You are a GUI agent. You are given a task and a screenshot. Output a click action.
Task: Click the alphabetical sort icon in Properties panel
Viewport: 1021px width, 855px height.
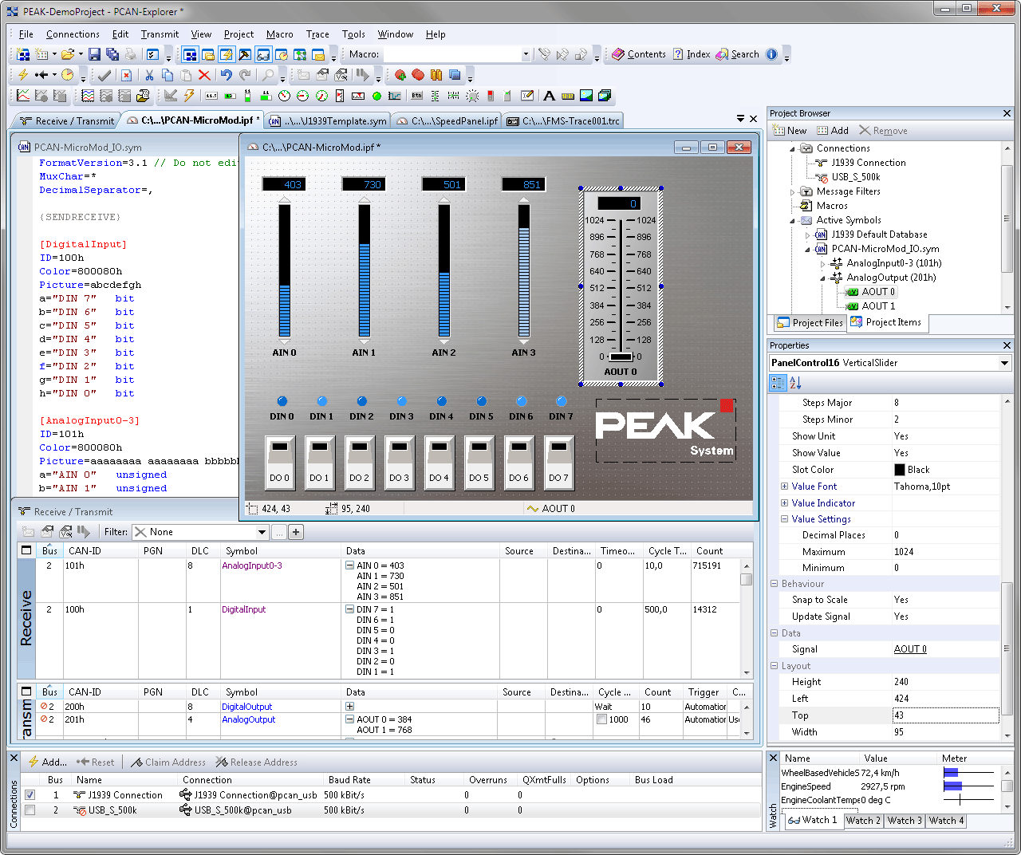click(x=795, y=383)
